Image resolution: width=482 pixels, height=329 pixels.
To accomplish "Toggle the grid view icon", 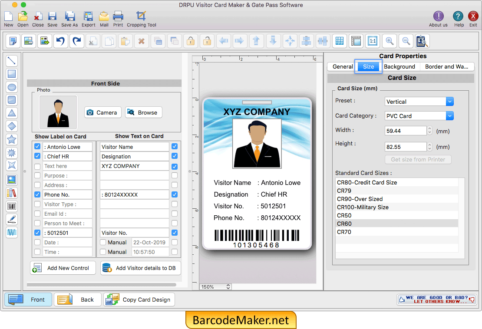I will click(x=340, y=41).
